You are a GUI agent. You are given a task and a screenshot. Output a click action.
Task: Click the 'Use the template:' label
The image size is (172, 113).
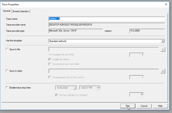point(14,41)
